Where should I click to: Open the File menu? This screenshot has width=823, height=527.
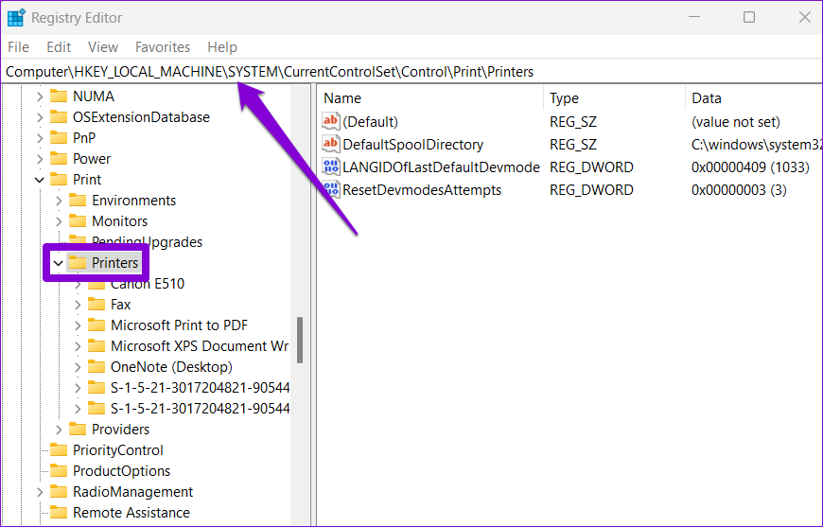coord(18,47)
